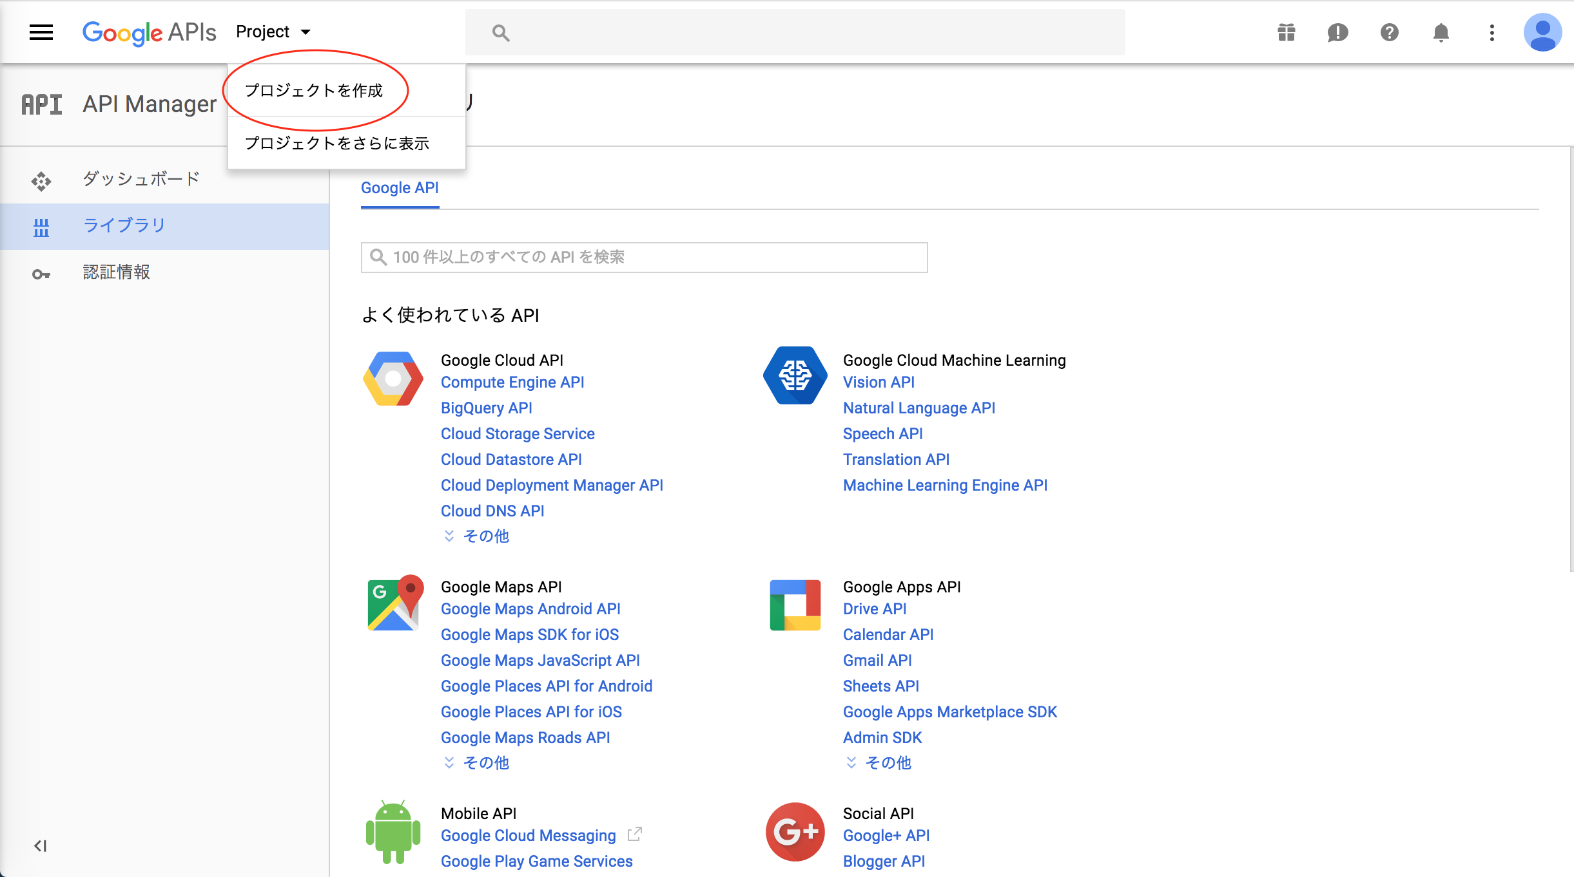Screen dimensions: 1574x877
Task: Open the three-dot overflow menu
Action: coord(1492,32)
